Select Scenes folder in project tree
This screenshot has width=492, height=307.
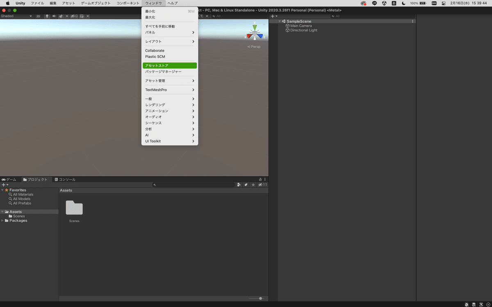click(19, 216)
